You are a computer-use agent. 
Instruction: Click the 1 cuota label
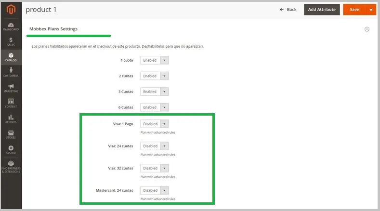pos(127,60)
